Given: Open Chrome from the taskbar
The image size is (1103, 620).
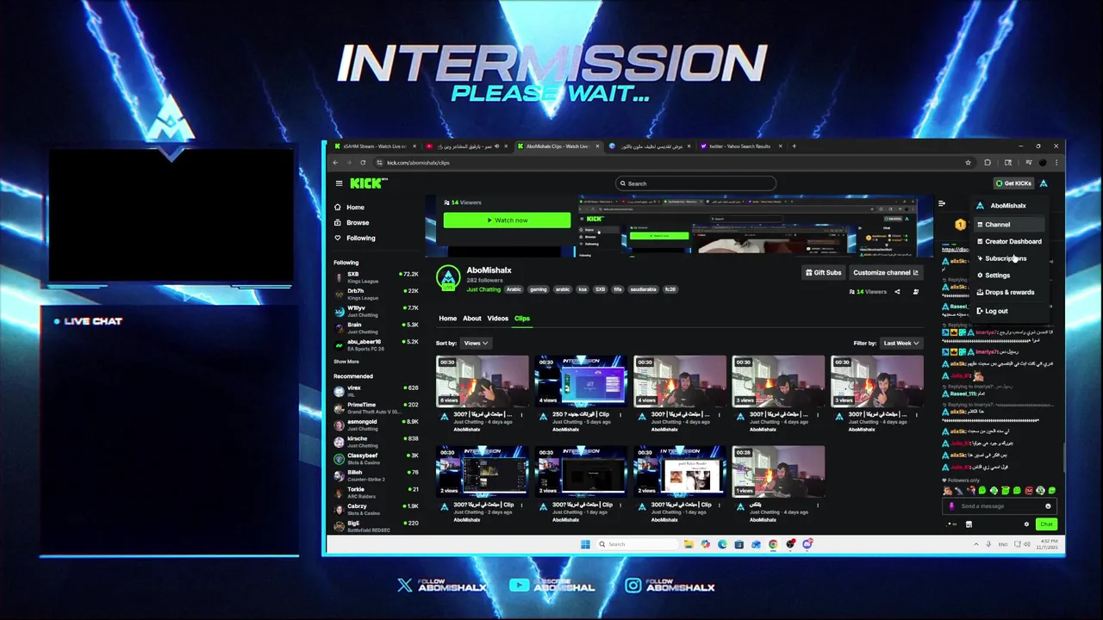Looking at the screenshot, I should coord(773,544).
